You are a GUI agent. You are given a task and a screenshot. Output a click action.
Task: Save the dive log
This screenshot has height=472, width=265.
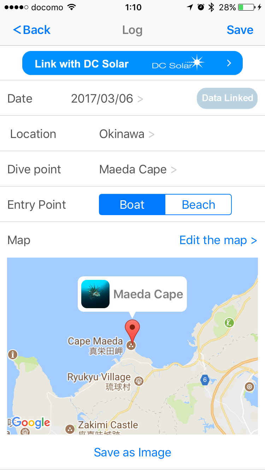tap(240, 30)
